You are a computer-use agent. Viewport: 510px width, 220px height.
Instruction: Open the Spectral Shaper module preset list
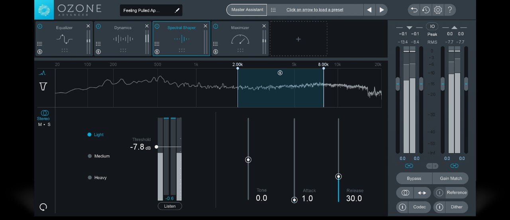click(x=157, y=44)
